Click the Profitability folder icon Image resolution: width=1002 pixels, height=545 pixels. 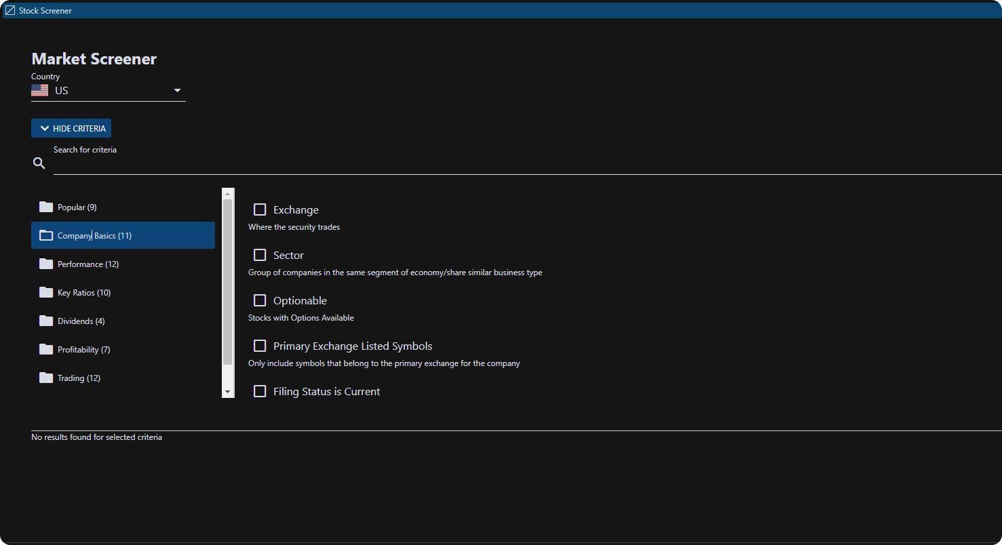(x=46, y=349)
